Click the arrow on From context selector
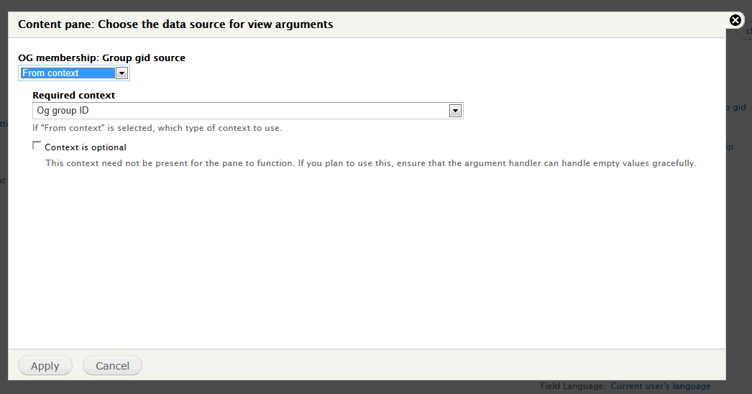The height and width of the screenshot is (394, 752). [x=121, y=73]
